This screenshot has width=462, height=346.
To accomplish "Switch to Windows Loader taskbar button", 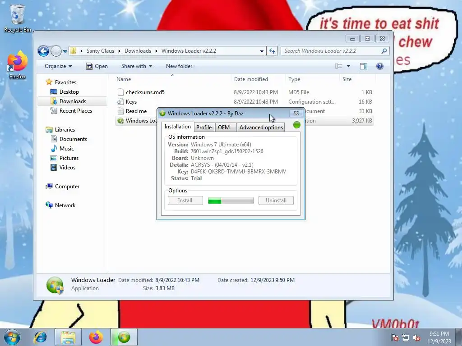I will click(124, 337).
